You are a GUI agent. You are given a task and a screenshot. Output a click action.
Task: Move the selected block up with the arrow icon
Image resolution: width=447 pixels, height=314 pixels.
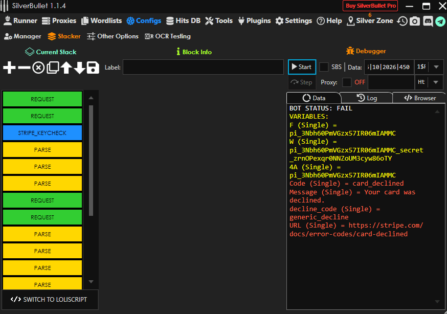tap(66, 68)
